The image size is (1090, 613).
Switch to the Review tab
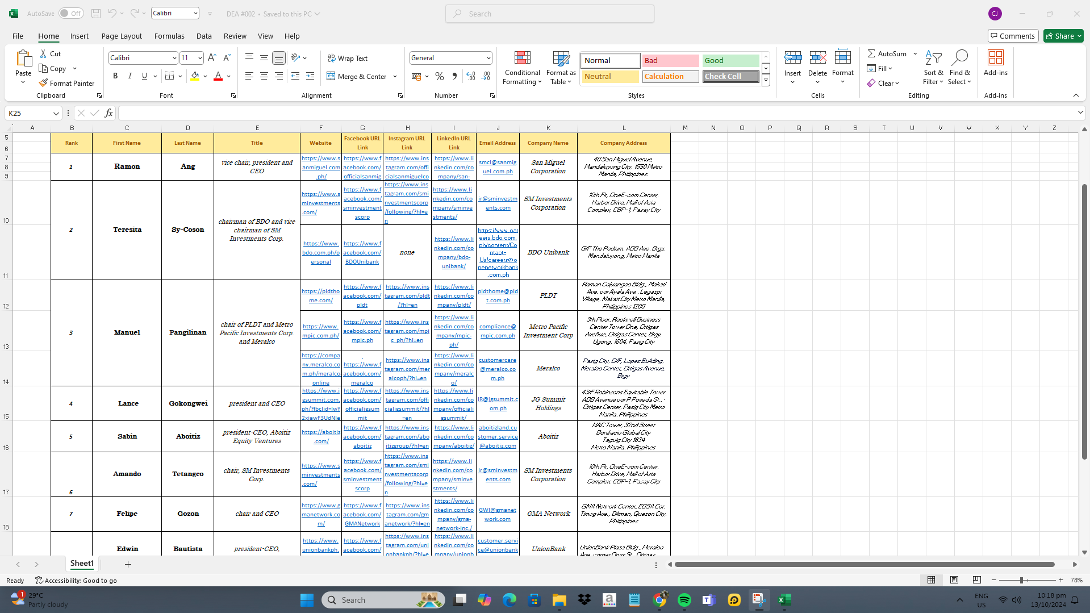coord(235,36)
